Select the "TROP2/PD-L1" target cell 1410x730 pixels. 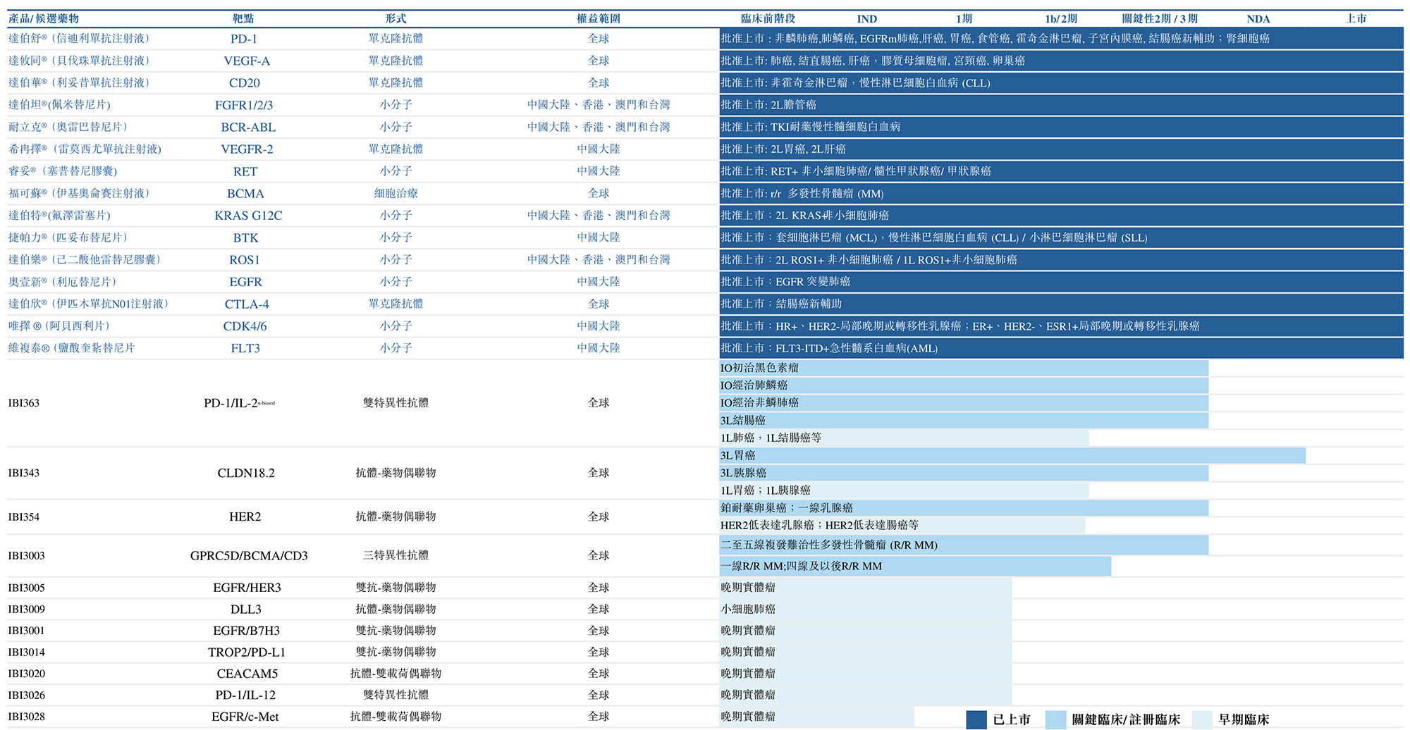(247, 652)
